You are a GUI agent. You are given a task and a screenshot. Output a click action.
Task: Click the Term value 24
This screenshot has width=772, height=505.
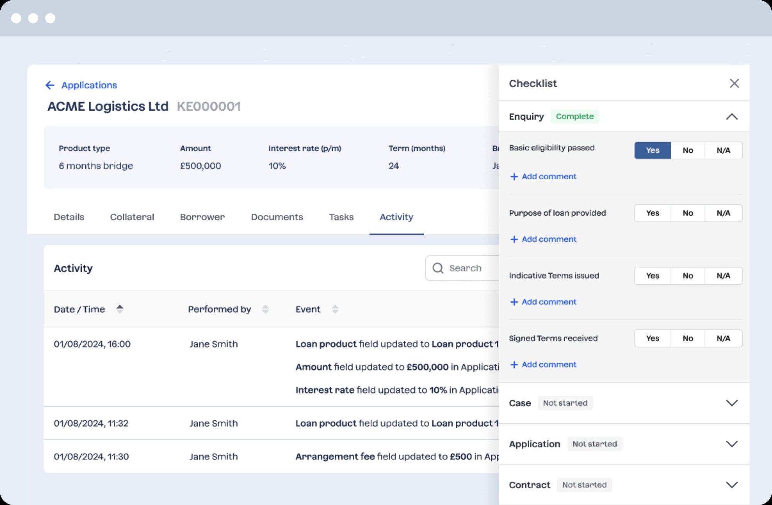[x=394, y=166]
